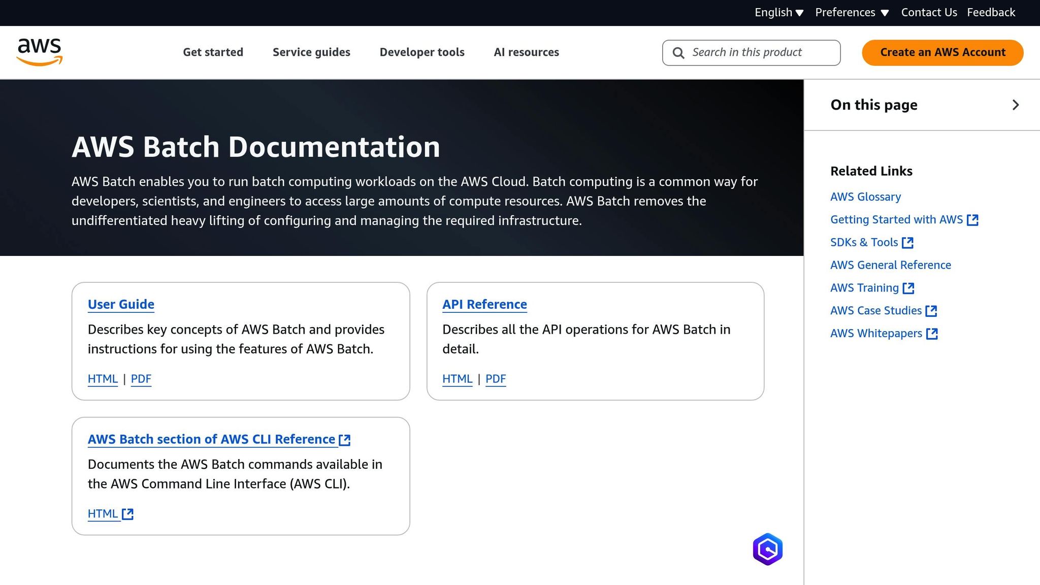Click external-link icon next to SDKs & Tools
This screenshot has height=585, width=1040.
click(907, 243)
